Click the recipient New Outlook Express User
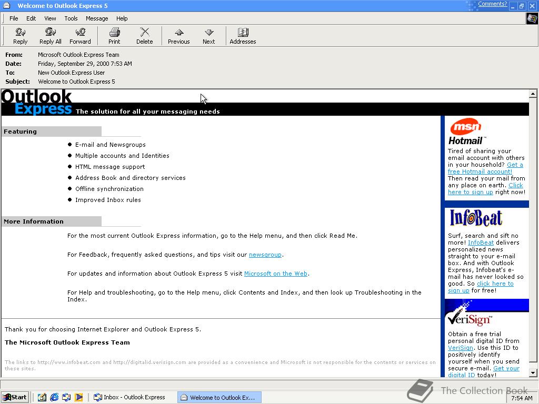This screenshot has width=539, height=404. pyautogui.click(x=71, y=73)
